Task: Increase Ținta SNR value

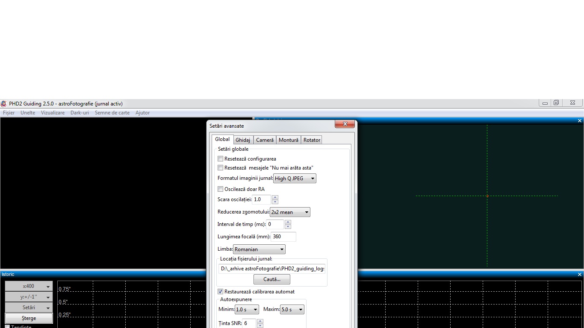Action: pyautogui.click(x=260, y=321)
